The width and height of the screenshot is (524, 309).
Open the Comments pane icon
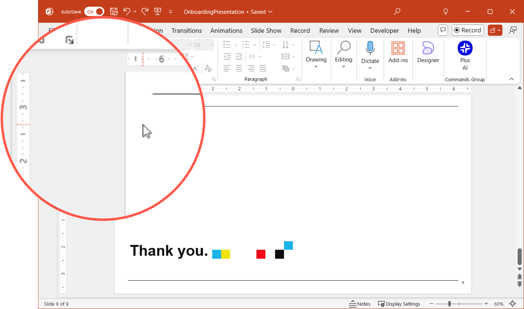[443, 30]
